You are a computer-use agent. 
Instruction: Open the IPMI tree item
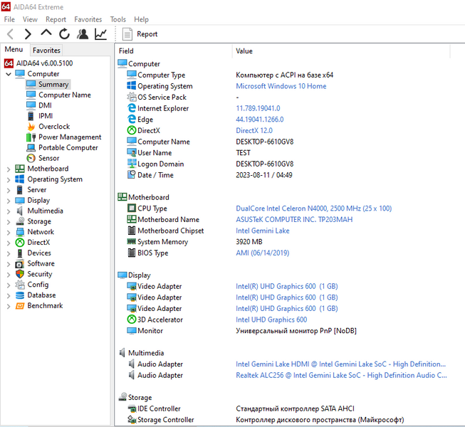[x=46, y=116]
